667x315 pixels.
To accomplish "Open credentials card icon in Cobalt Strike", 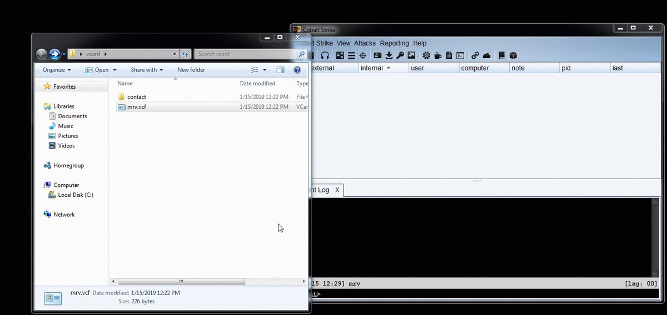I will pyautogui.click(x=377, y=55).
